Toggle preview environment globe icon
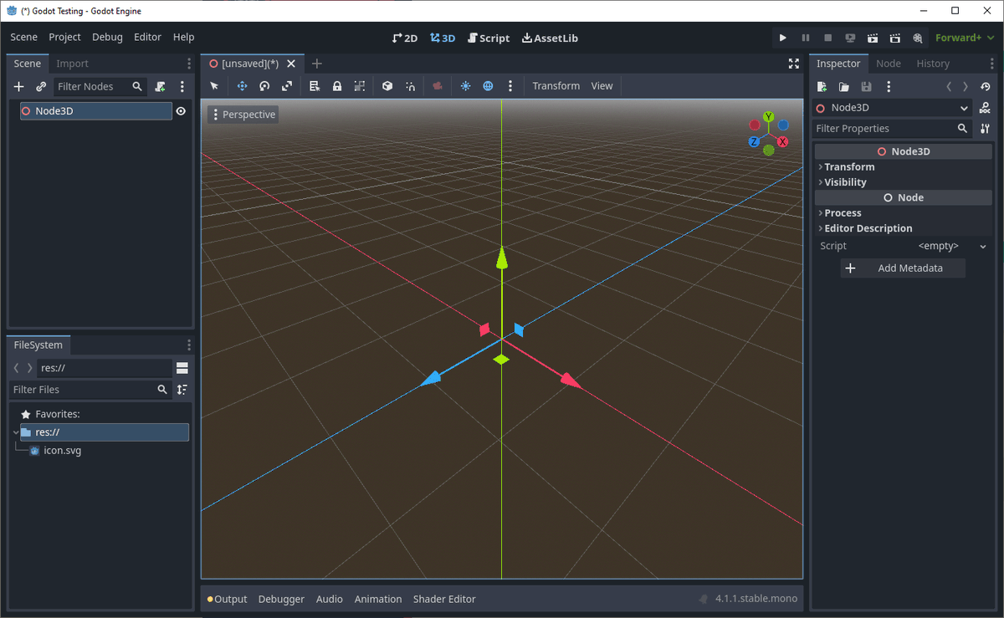The height and width of the screenshot is (618, 1004). coord(488,86)
